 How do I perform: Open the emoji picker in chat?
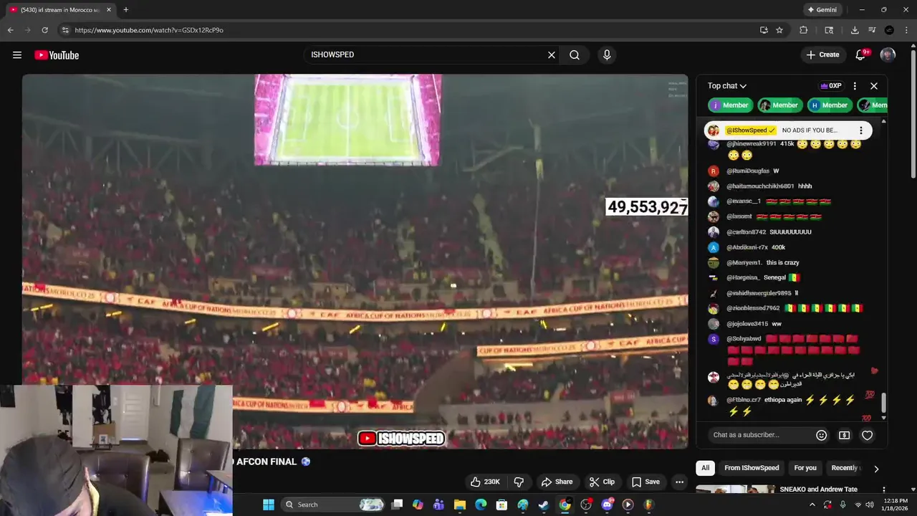[822, 435]
